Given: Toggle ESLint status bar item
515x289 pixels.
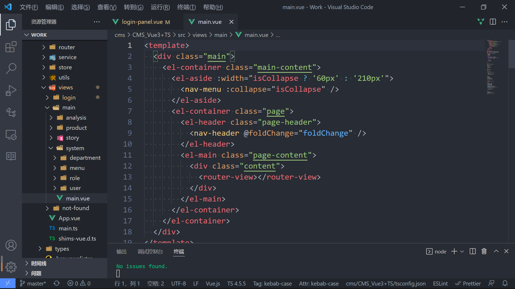Looking at the screenshot, I should [440, 283].
